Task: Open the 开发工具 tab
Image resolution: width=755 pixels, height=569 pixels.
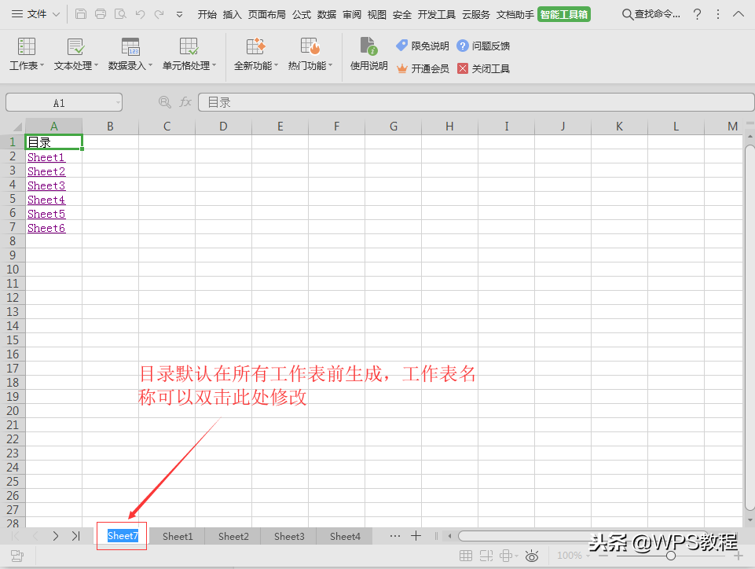Action: [437, 14]
